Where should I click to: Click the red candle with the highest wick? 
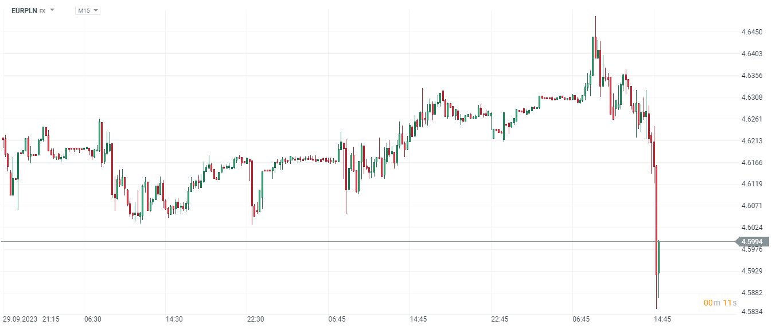tap(596, 46)
